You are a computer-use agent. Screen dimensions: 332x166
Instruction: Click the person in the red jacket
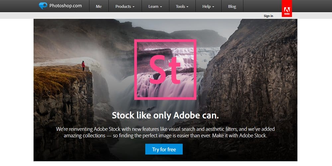click(x=83, y=66)
